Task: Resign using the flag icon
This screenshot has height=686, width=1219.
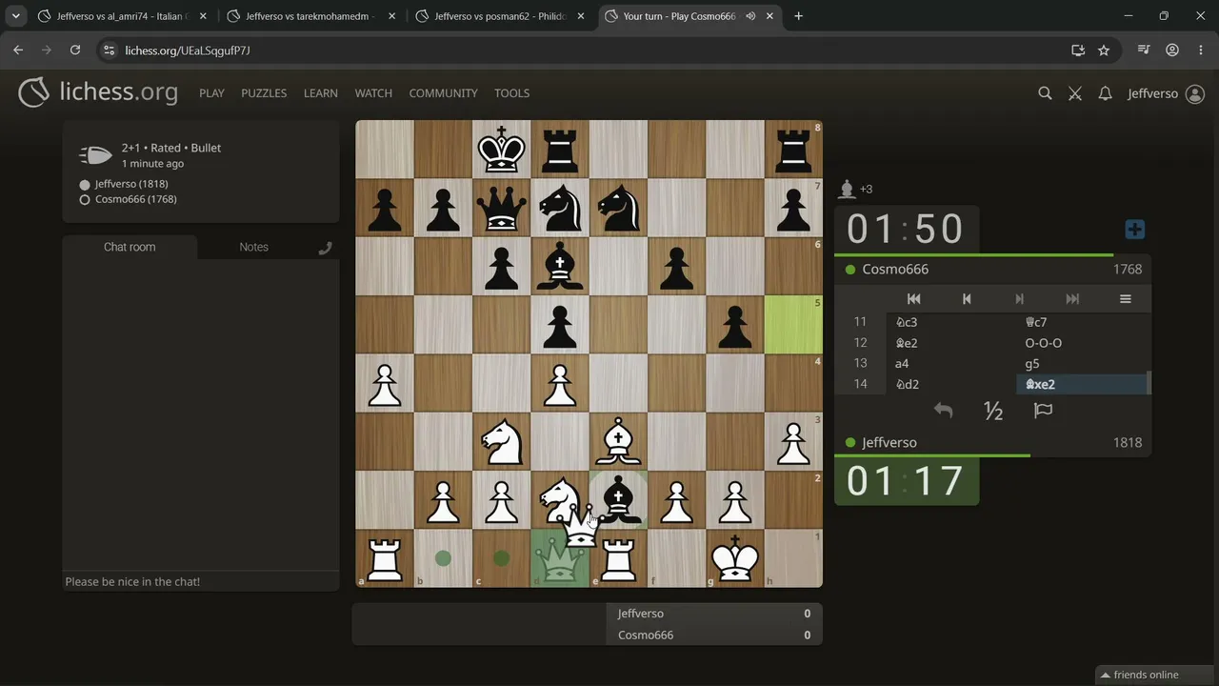Action: coord(1043,411)
